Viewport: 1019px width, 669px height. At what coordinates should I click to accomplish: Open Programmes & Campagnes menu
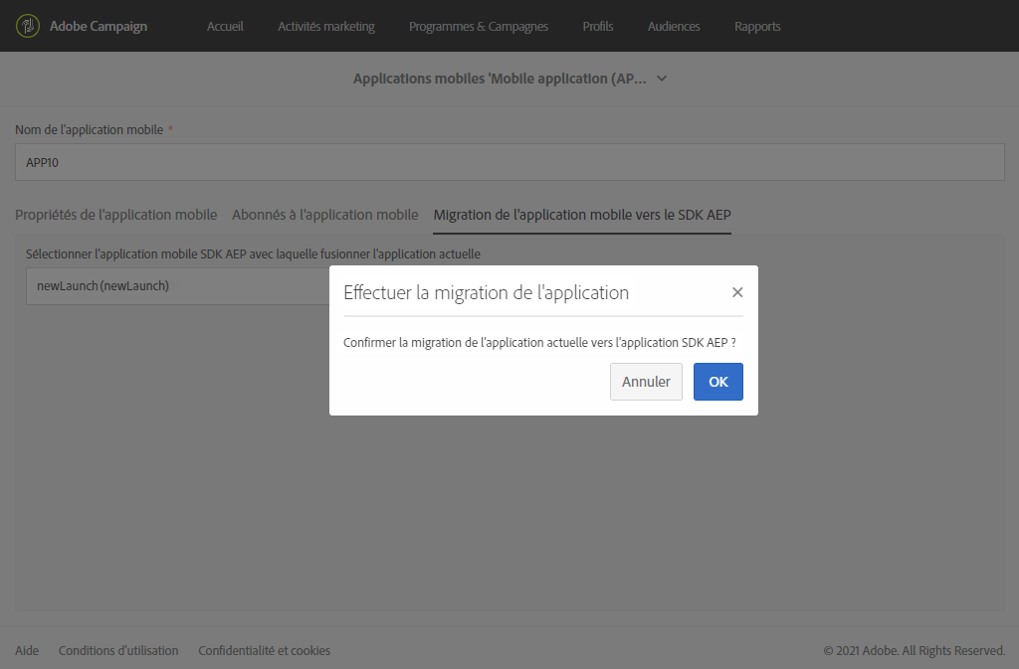(479, 27)
